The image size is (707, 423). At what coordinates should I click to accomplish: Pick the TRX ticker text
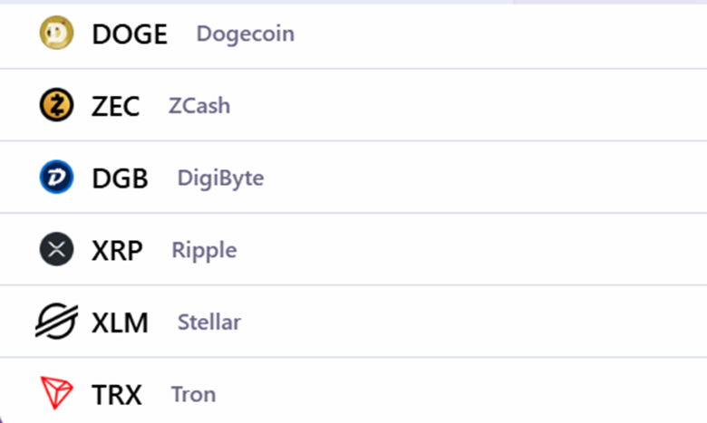pos(117,395)
